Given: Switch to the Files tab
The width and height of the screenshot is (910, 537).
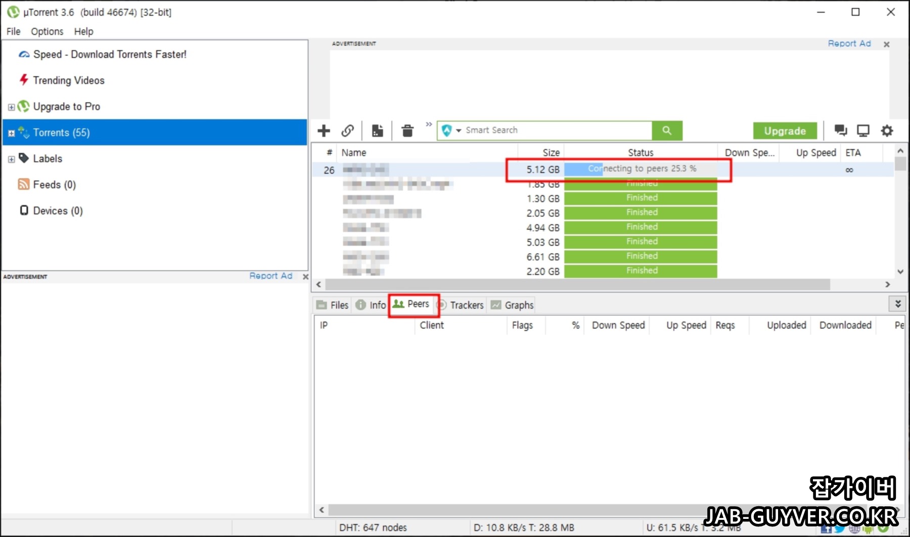Looking at the screenshot, I should 332,305.
